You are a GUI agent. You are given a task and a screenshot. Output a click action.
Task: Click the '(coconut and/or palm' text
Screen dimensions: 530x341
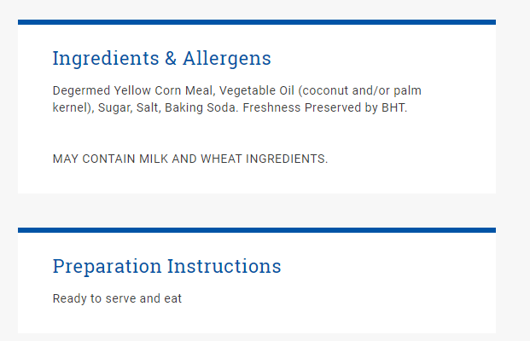click(x=359, y=91)
